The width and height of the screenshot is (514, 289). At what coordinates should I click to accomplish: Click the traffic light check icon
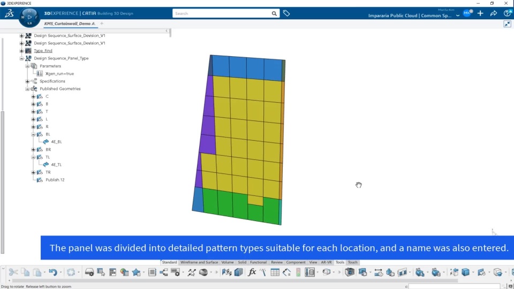(298, 272)
